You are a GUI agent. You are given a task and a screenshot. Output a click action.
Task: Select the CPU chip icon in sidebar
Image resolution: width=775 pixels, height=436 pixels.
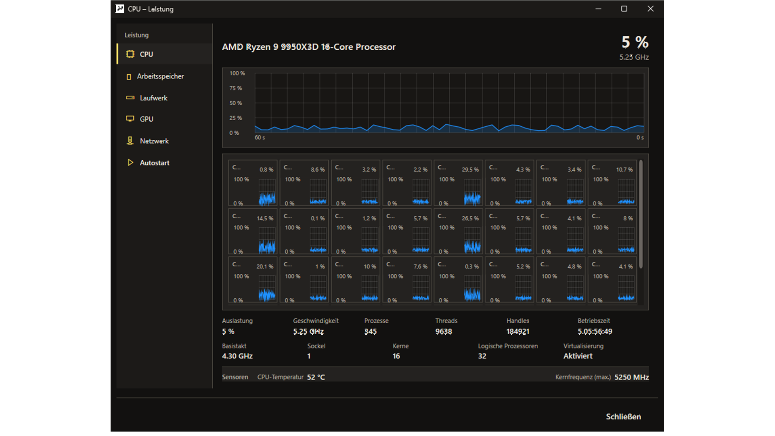[x=130, y=54]
